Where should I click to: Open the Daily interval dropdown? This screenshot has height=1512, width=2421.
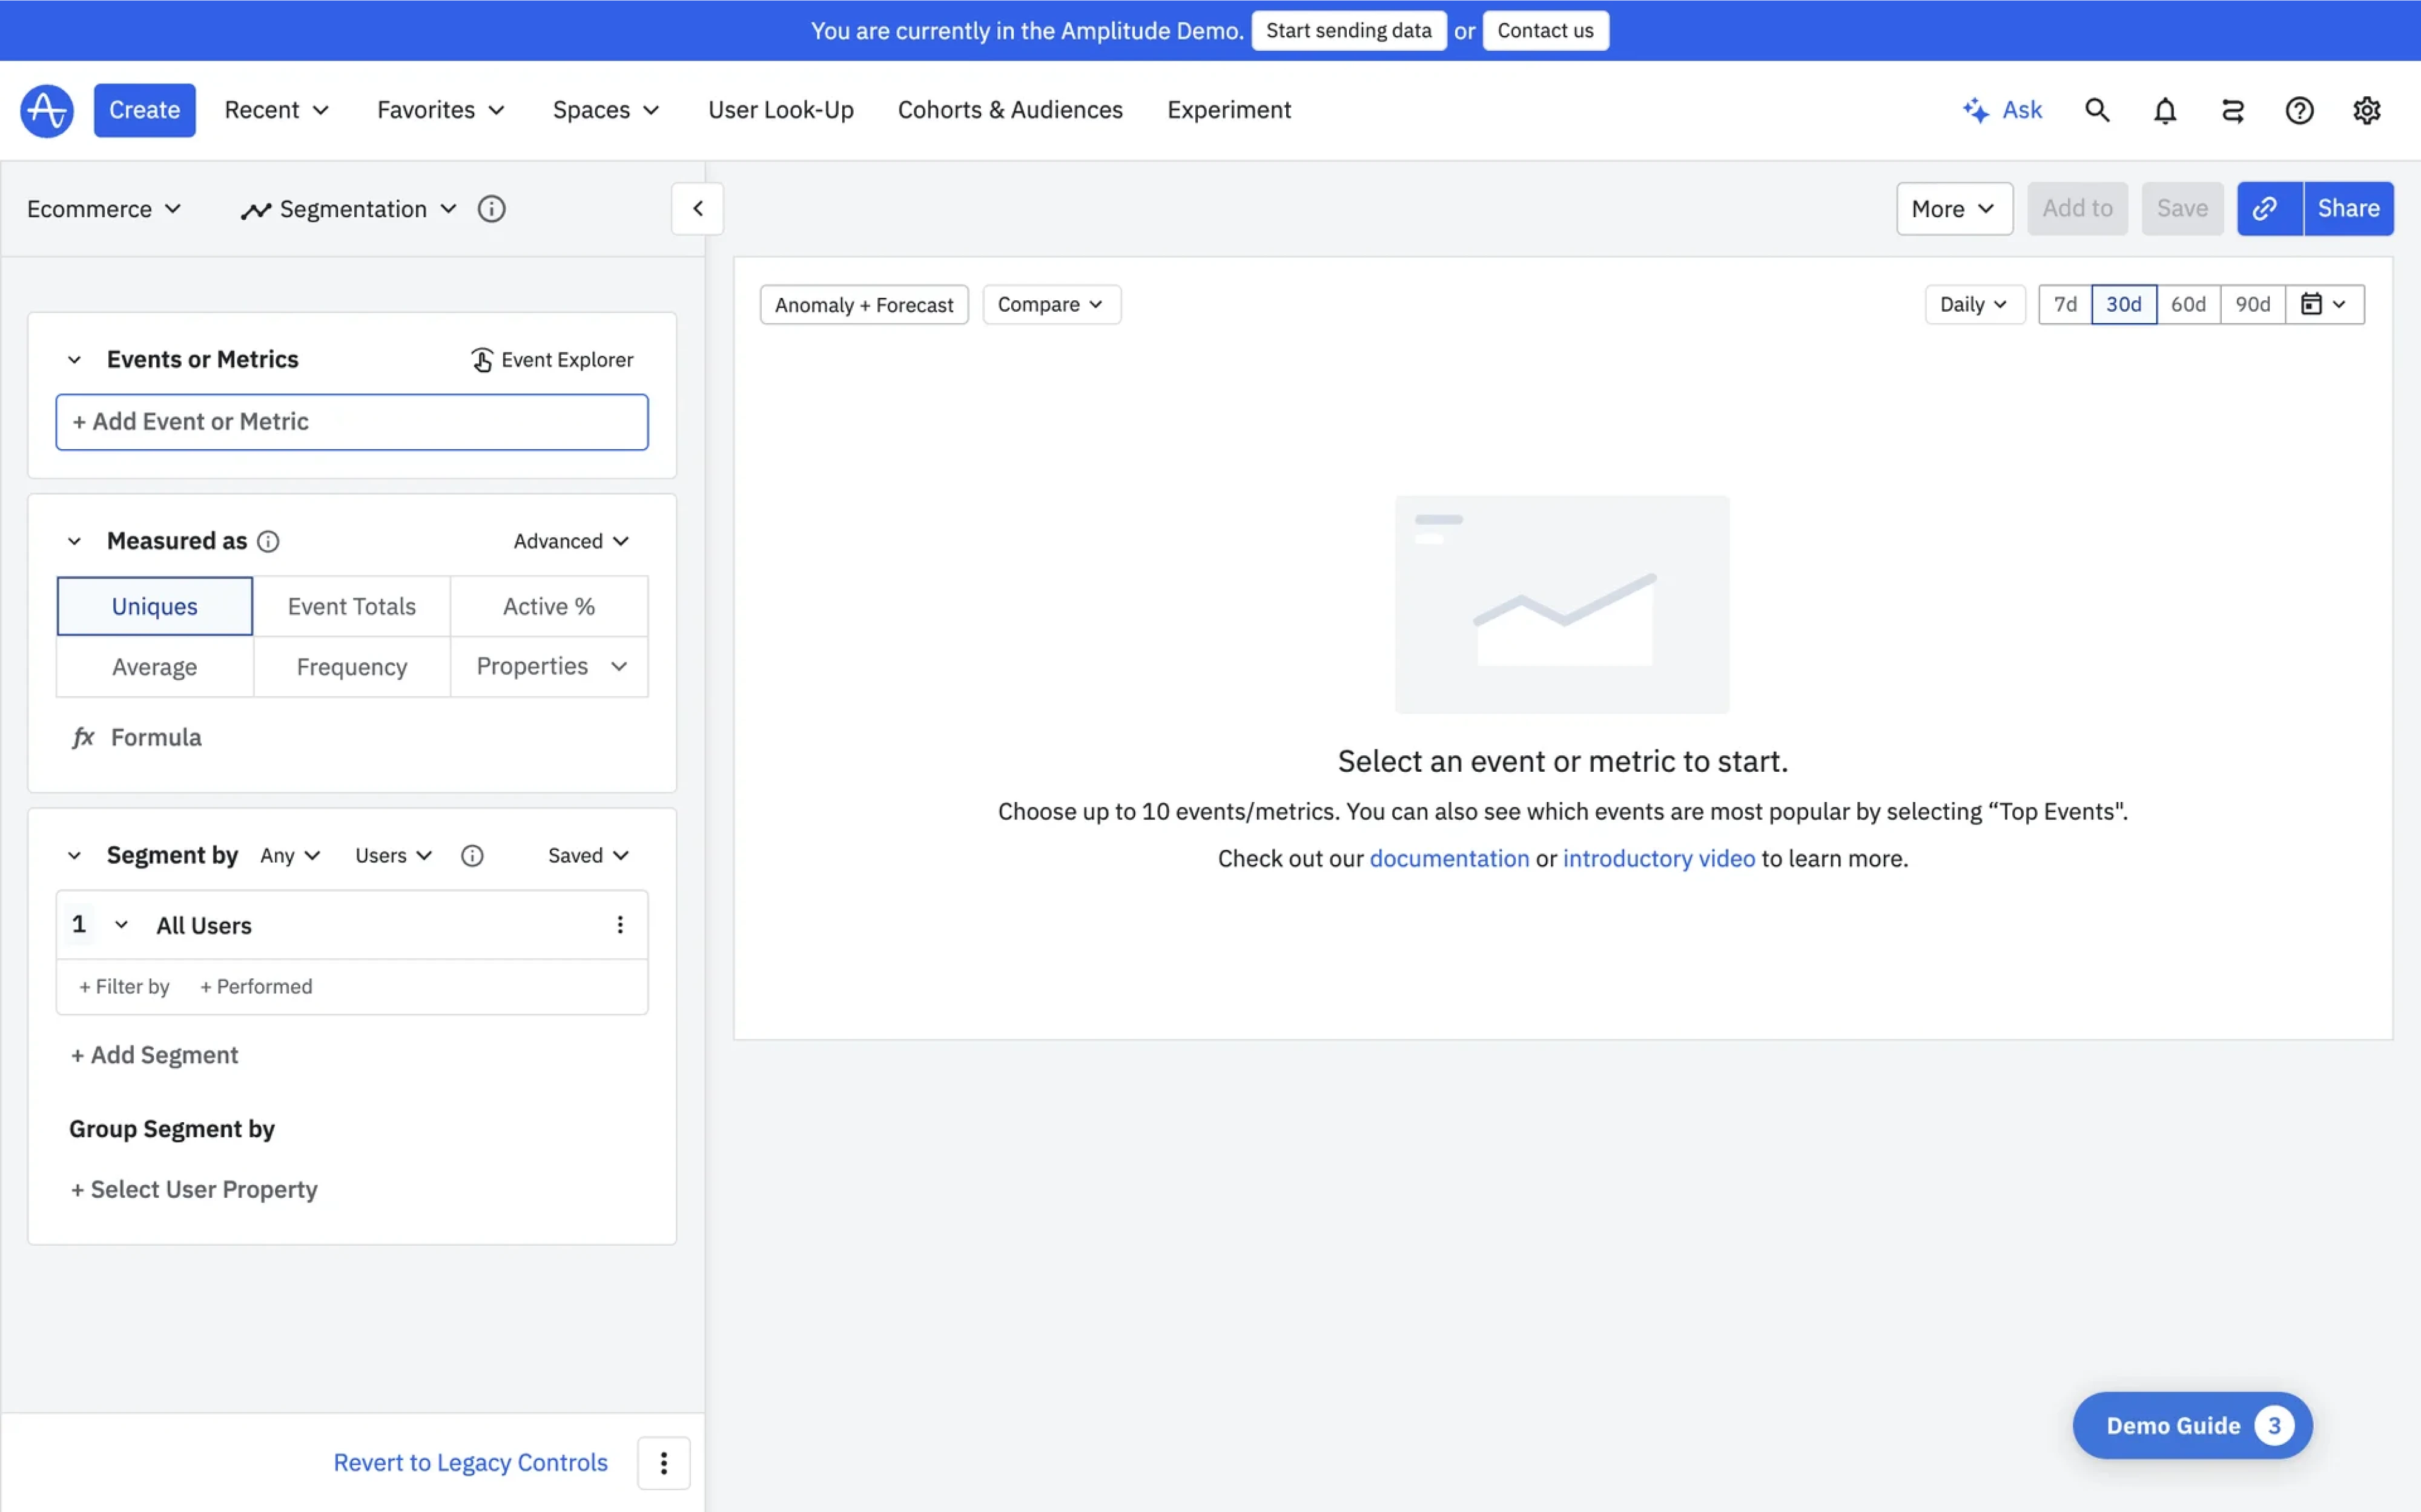(x=1974, y=303)
